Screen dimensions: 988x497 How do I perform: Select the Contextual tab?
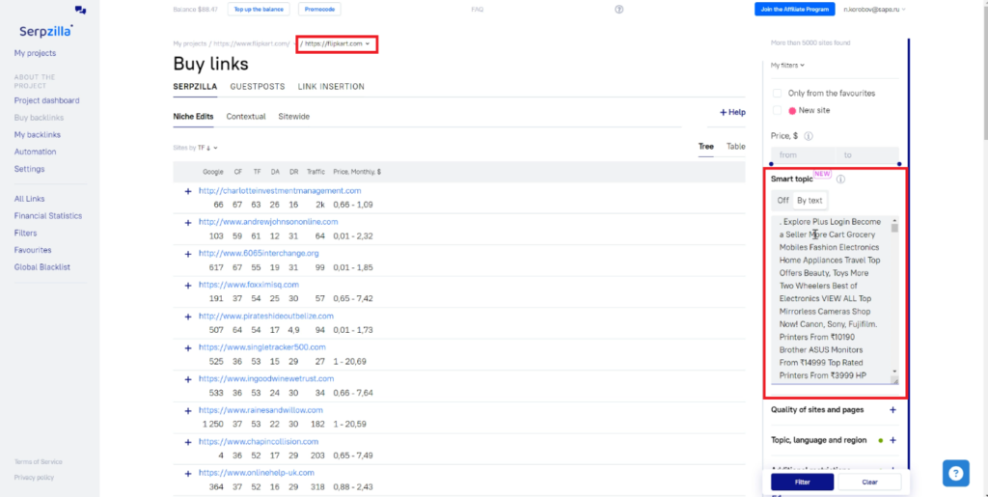point(246,117)
